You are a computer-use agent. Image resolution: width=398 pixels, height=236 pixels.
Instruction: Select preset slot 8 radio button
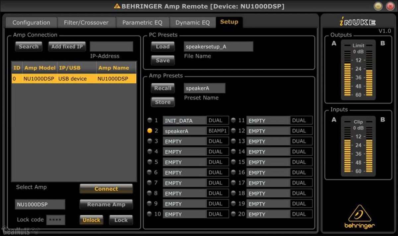tap(150, 193)
